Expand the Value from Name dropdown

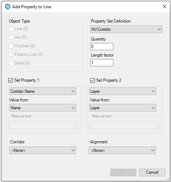pyautogui.click(x=43, y=108)
